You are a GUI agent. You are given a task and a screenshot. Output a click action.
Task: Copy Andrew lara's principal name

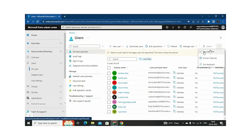[x=174, y=73]
